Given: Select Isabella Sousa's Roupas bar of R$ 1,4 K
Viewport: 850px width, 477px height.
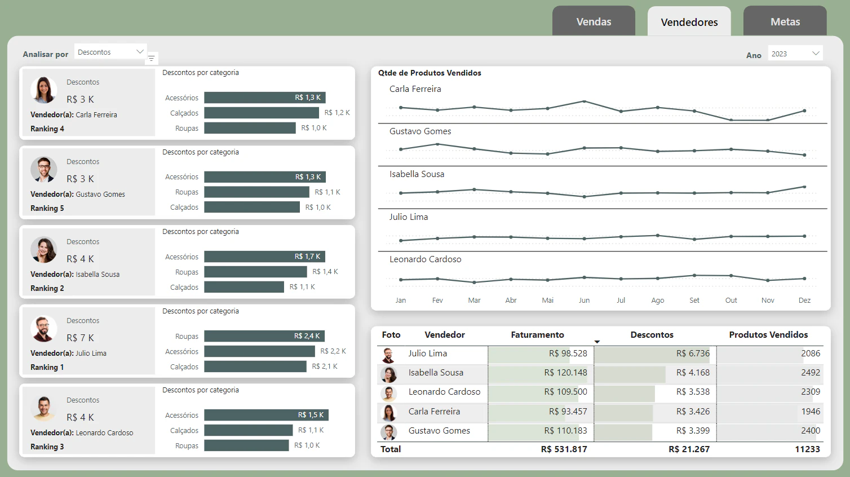Looking at the screenshot, I should coord(256,272).
